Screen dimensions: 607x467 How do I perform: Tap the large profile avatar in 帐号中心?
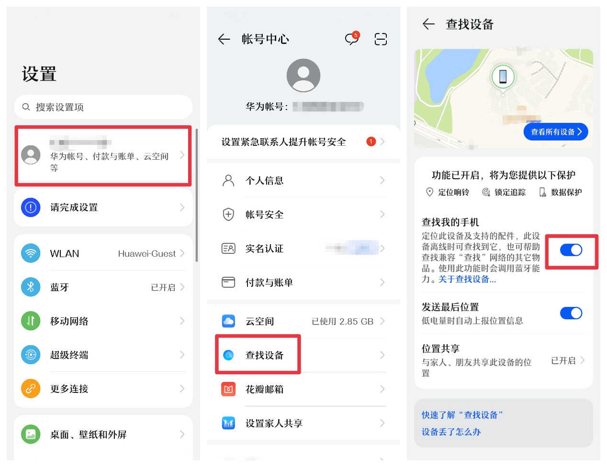pyautogui.click(x=303, y=76)
